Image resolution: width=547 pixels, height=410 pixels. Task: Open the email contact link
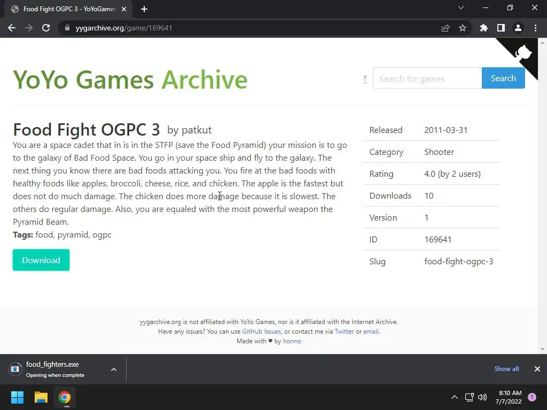[x=371, y=332]
